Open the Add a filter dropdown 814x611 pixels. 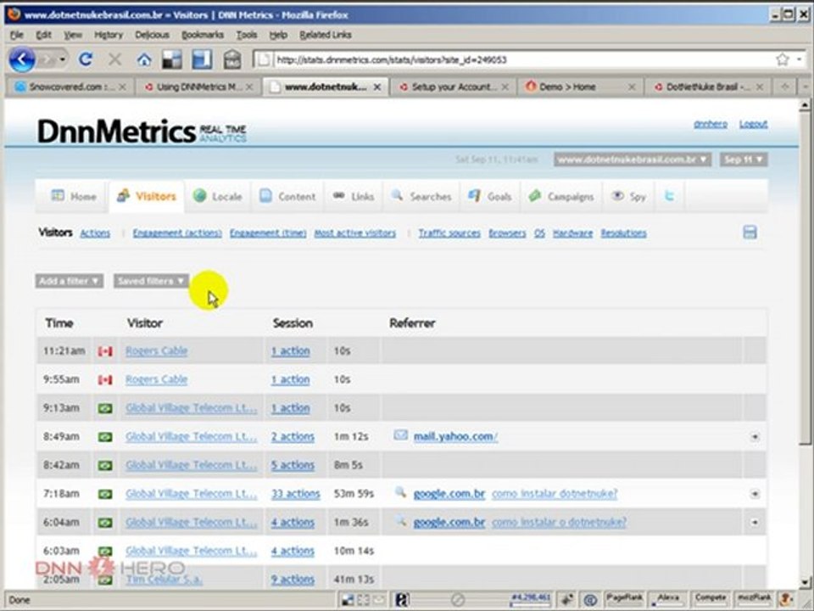pos(69,281)
